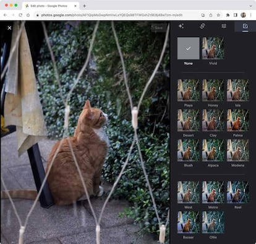Image resolution: width=256 pixels, height=244 pixels.
Task: Share this page from the address bar
Action: click(211, 15)
